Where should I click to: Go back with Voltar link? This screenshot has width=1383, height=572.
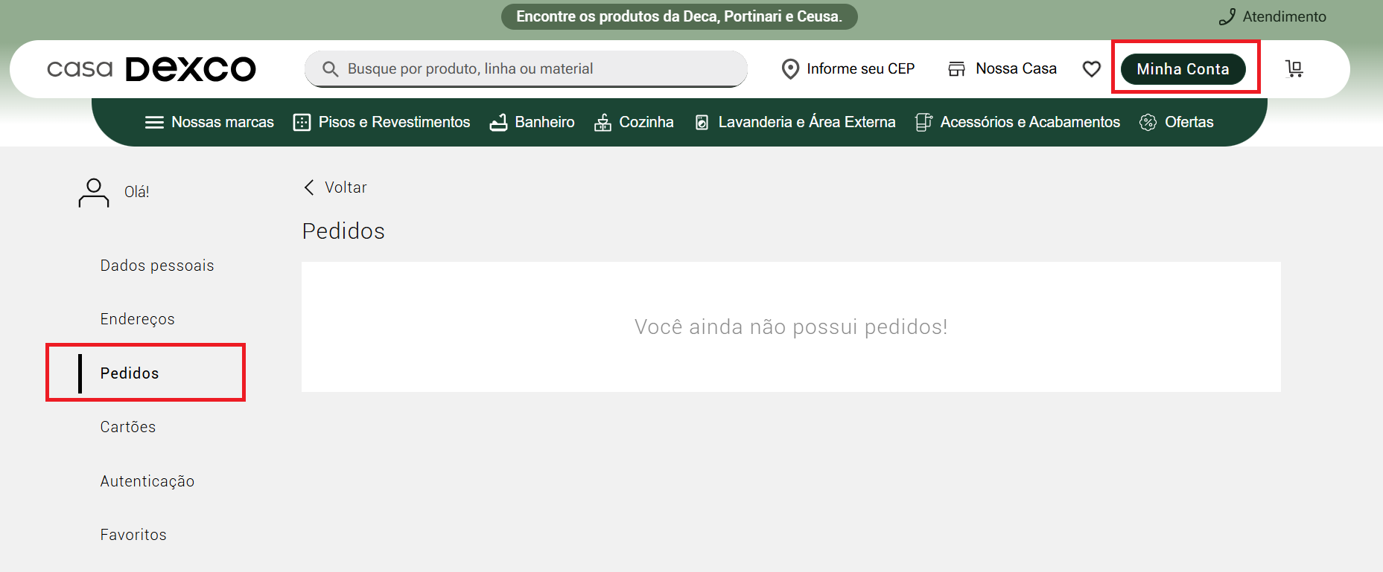[x=335, y=187]
